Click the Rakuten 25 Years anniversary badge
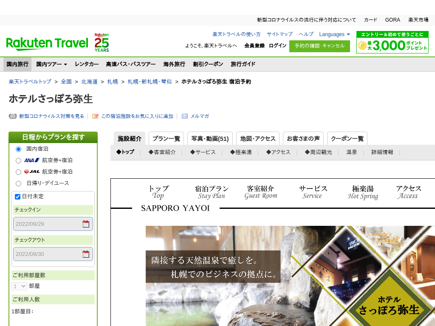This screenshot has height=326, width=435. point(102,43)
